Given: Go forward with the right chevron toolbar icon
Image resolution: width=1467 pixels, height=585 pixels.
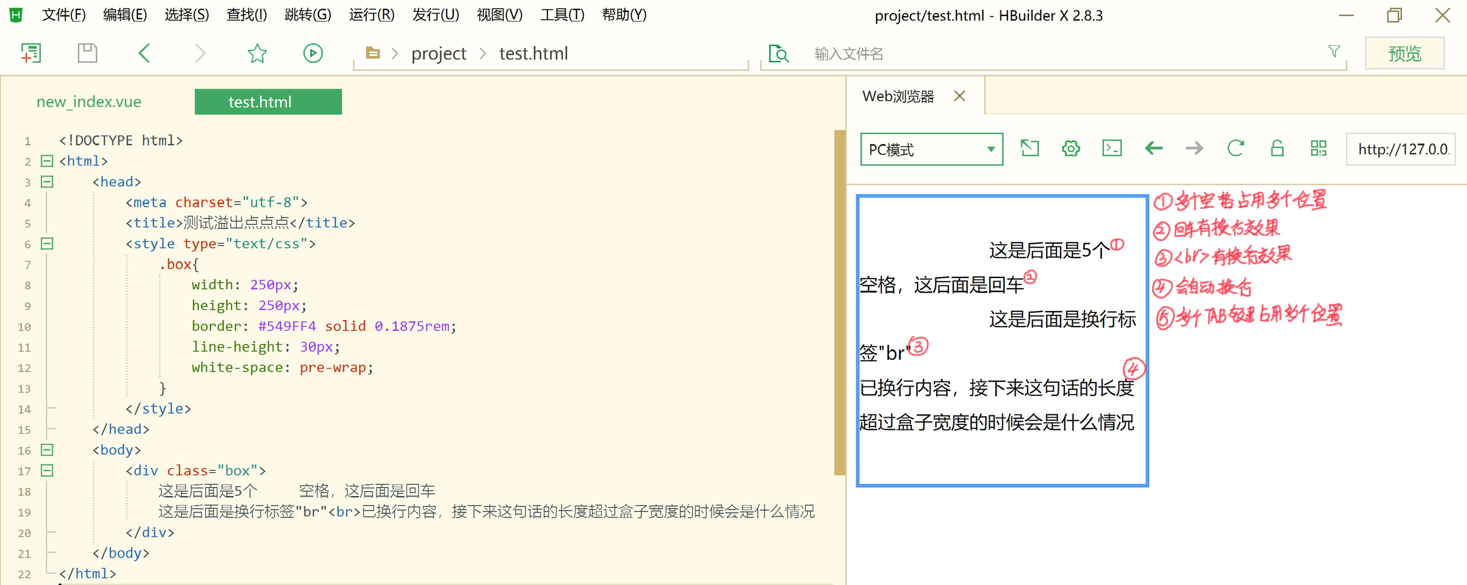Looking at the screenshot, I should (x=200, y=53).
